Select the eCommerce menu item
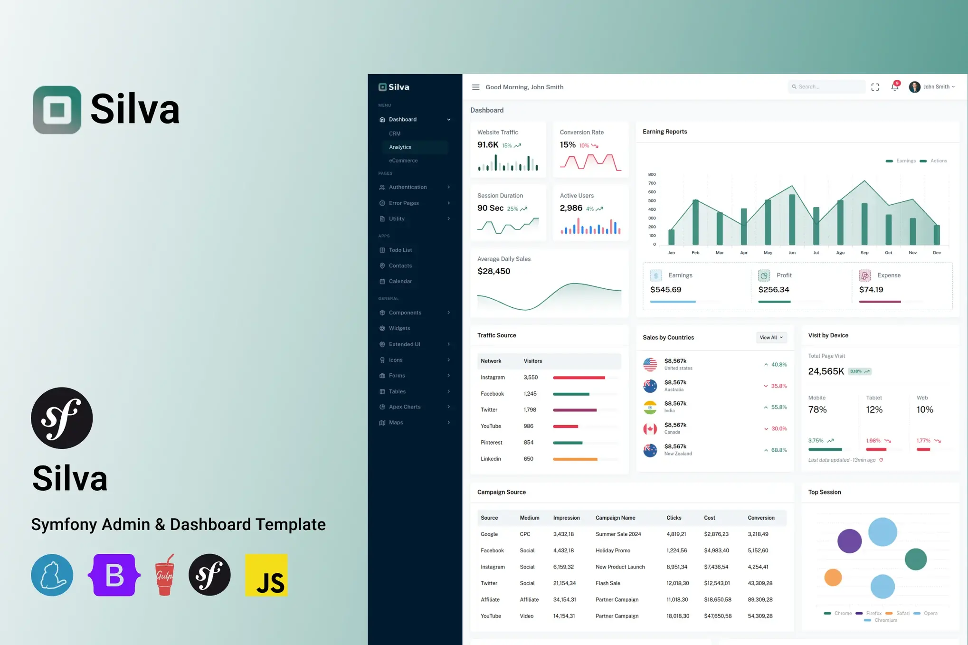 403,160
